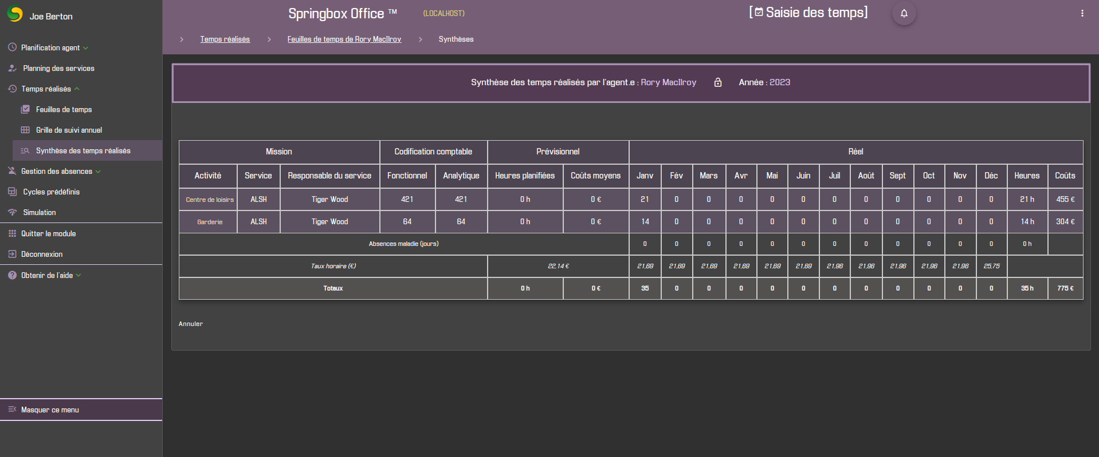The width and height of the screenshot is (1099, 457).
Task: Click Tiger Wood in Centre de loisirs row
Action: click(329, 200)
